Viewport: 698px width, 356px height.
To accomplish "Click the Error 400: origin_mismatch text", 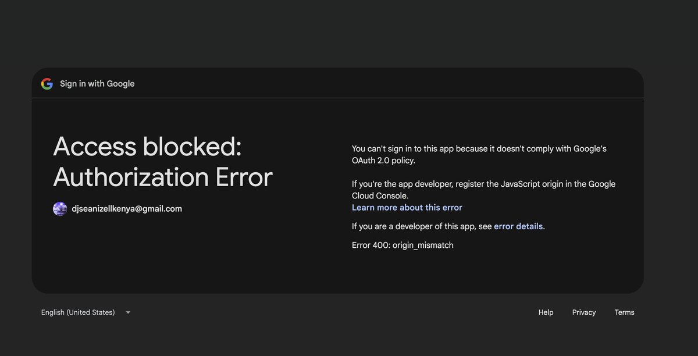I will [403, 245].
